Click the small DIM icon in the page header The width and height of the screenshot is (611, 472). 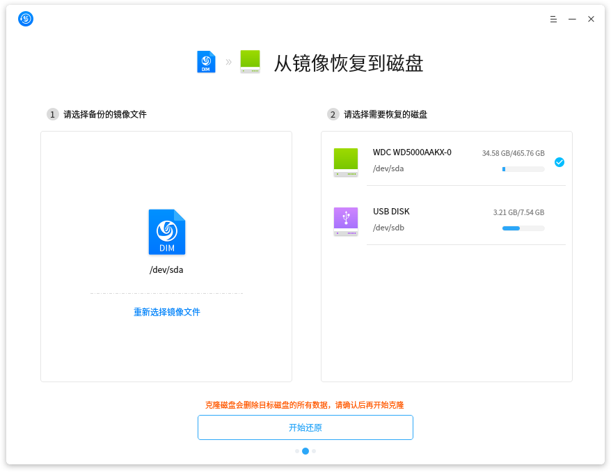(206, 62)
